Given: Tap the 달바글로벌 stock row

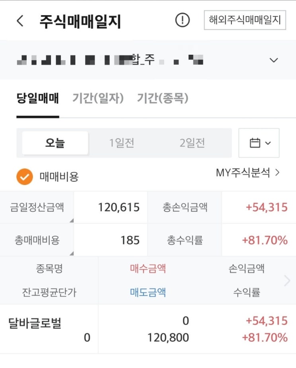Looking at the screenshot, I should 35,324.
